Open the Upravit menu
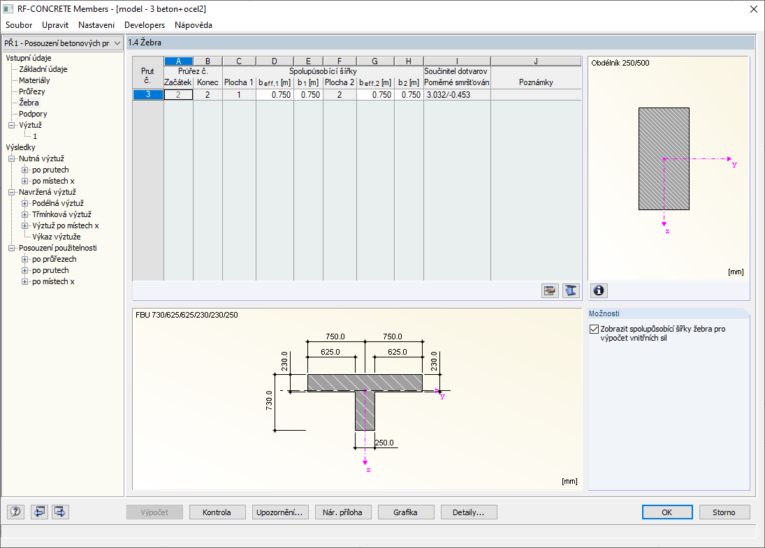This screenshot has height=548, width=765. coord(55,25)
